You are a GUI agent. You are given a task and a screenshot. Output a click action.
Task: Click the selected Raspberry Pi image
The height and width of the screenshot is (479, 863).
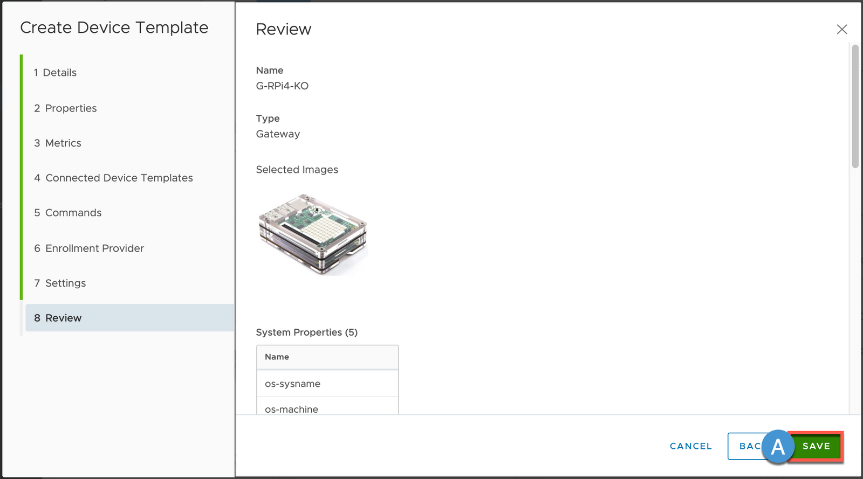313,235
